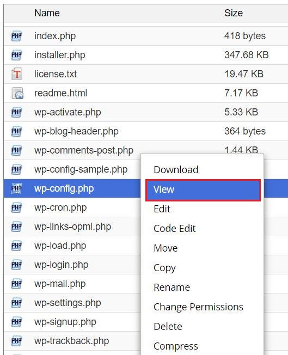Choose Download from the context menu

tap(176, 169)
